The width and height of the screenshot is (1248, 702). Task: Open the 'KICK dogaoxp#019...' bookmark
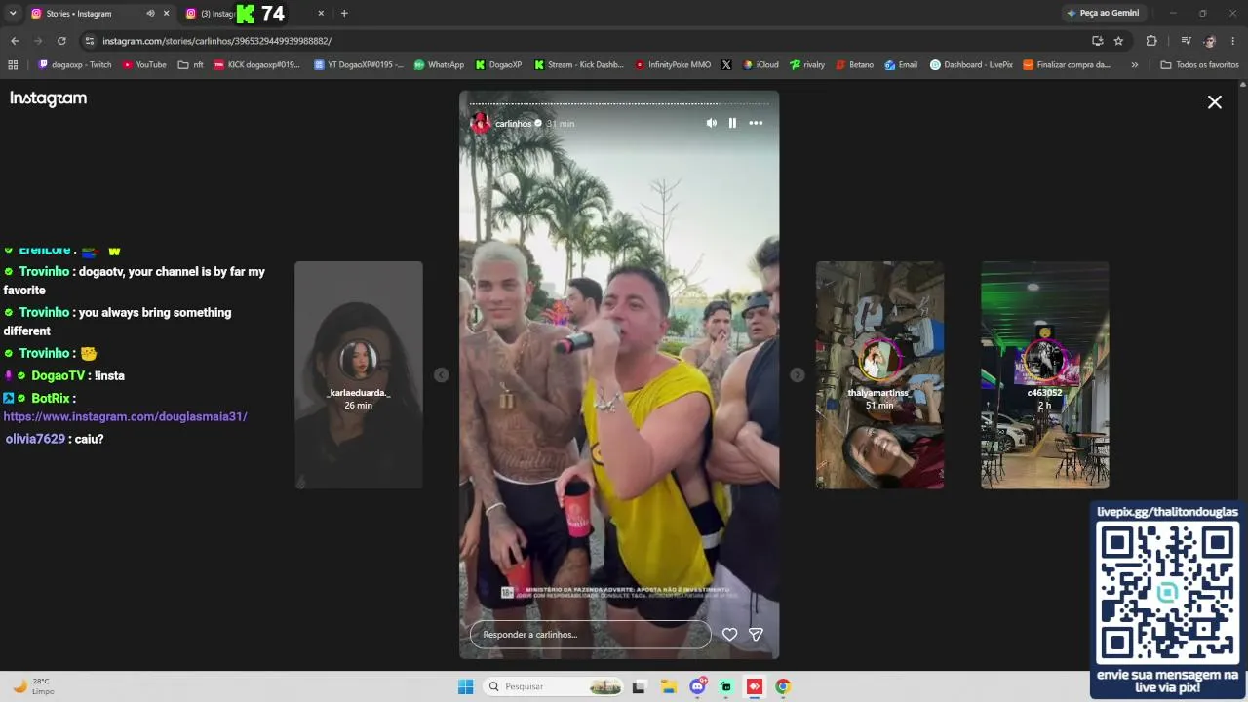tap(257, 65)
